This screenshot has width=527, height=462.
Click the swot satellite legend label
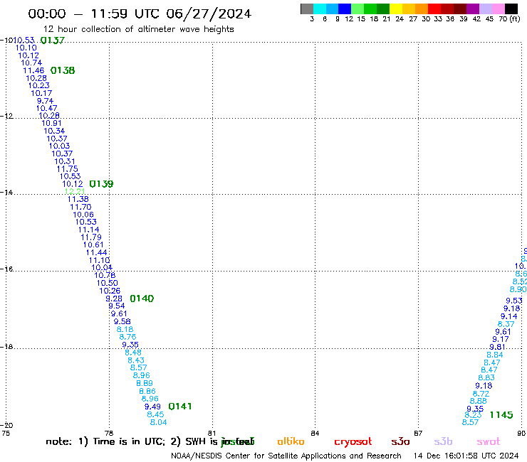point(489,441)
